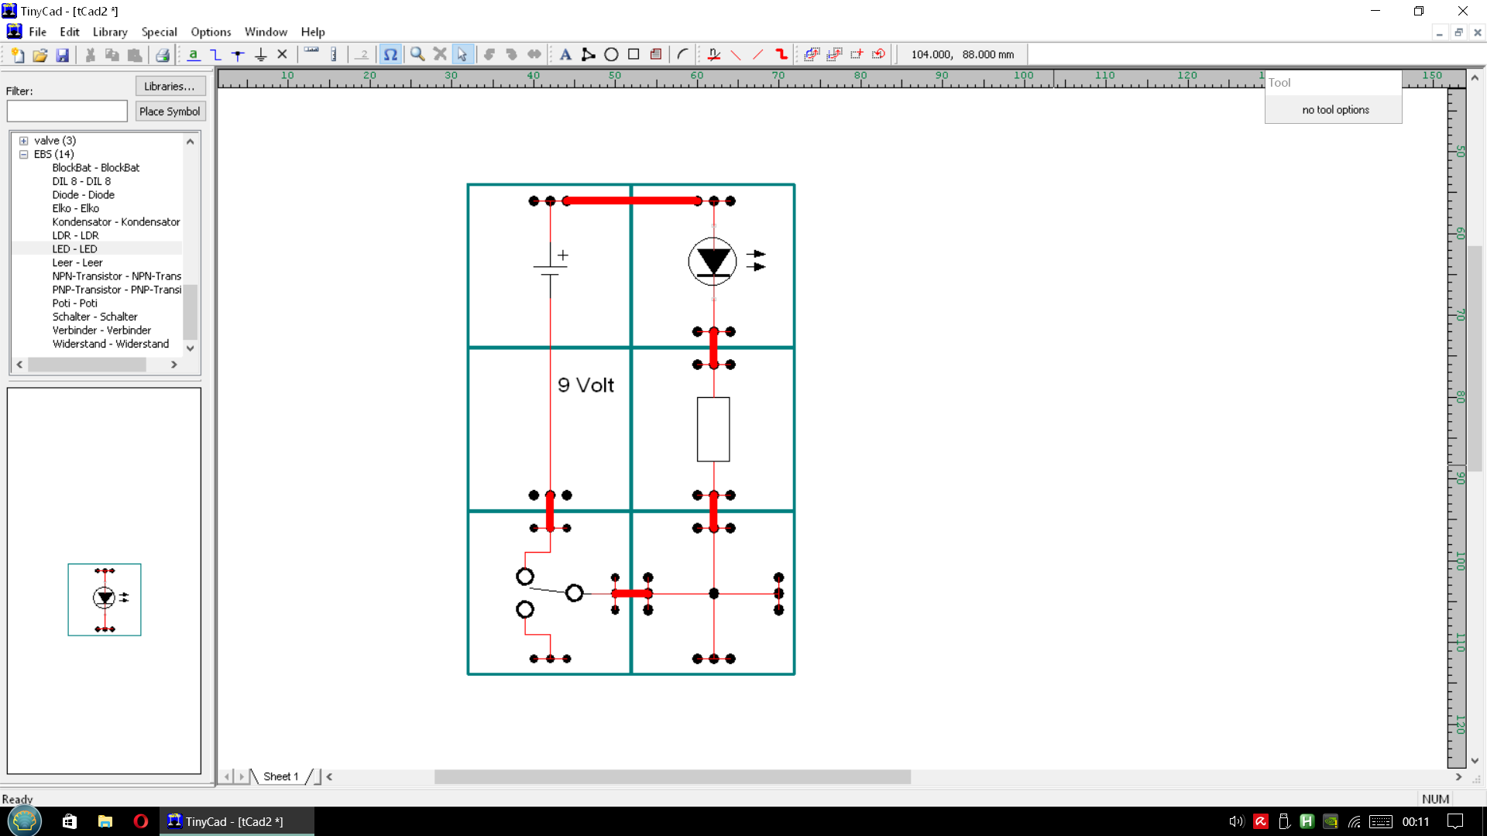Click into the Filter text field
Image resolution: width=1487 pixels, height=836 pixels.
pyautogui.click(x=67, y=111)
